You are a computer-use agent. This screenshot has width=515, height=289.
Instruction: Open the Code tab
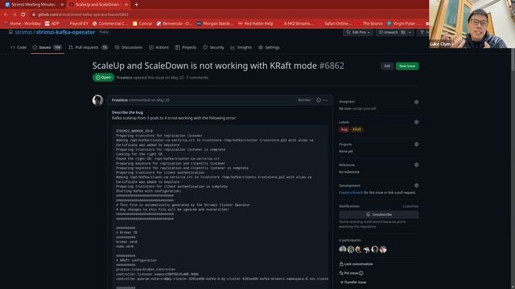pos(19,47)
